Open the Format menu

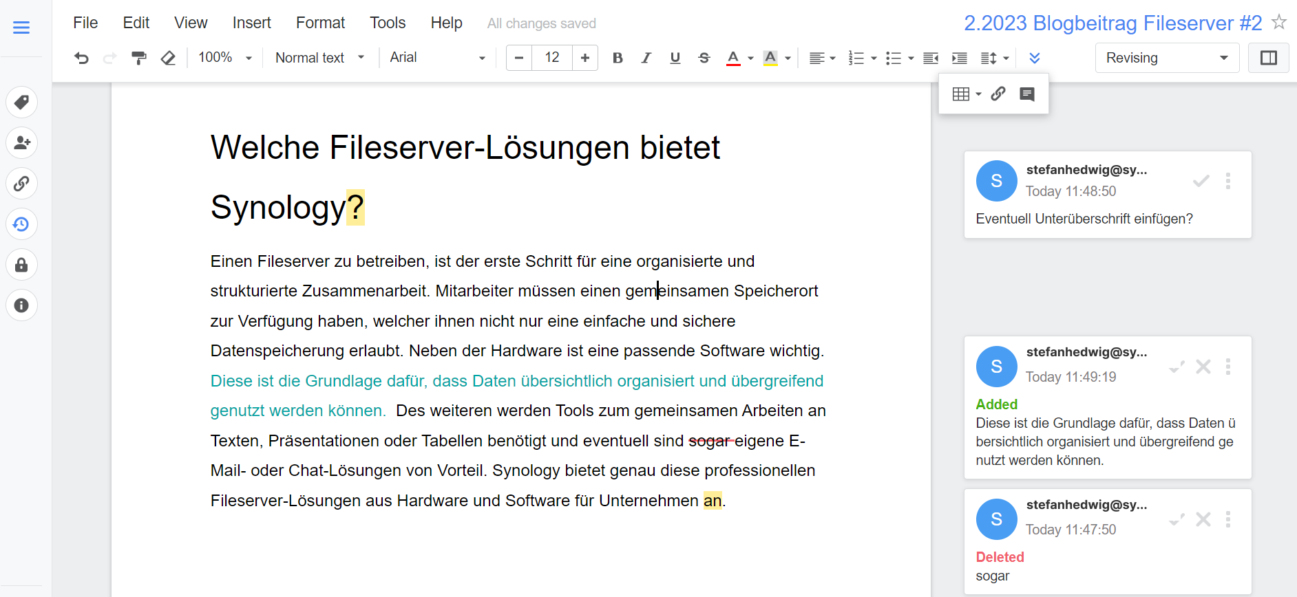(320, 23)
